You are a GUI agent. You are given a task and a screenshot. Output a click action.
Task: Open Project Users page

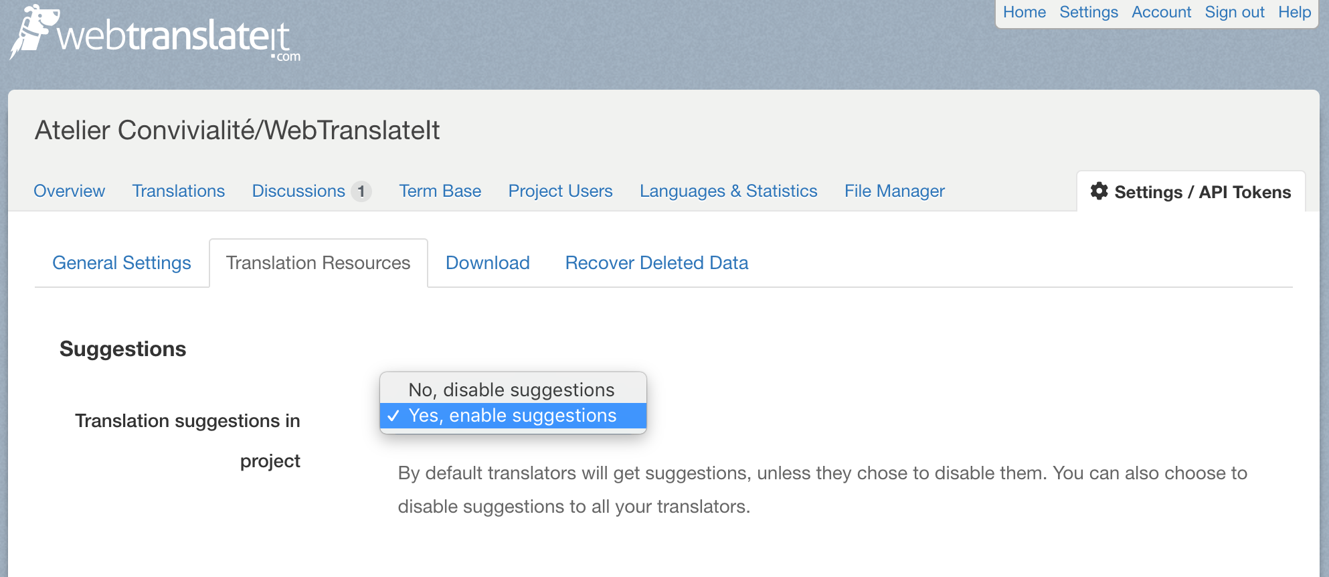coord(561,191)
